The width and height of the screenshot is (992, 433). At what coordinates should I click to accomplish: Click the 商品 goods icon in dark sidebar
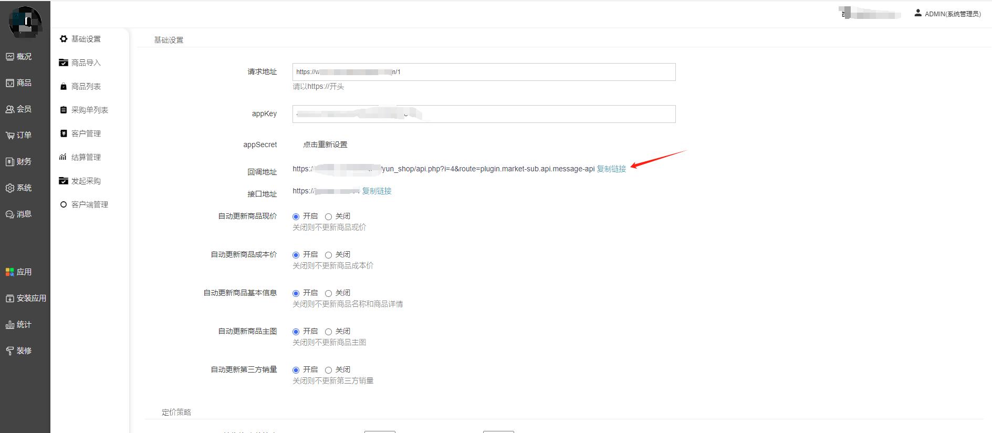click(10, 83)
